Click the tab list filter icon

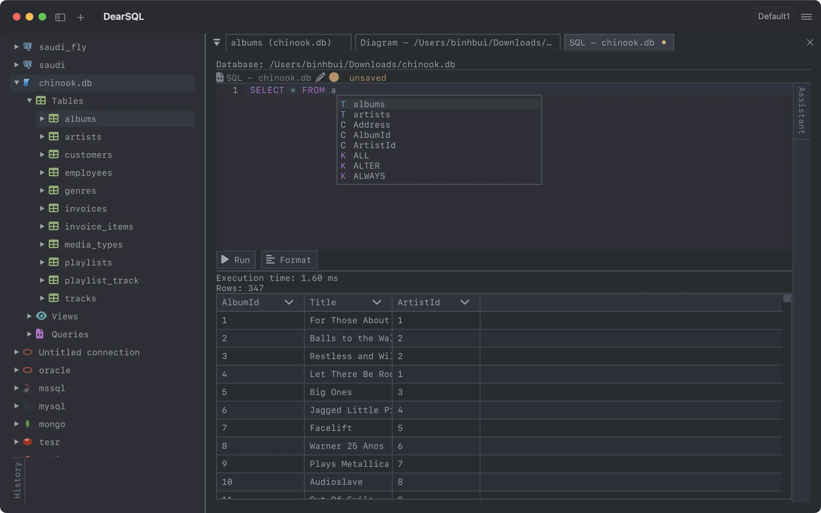click(x=217, y=42)
